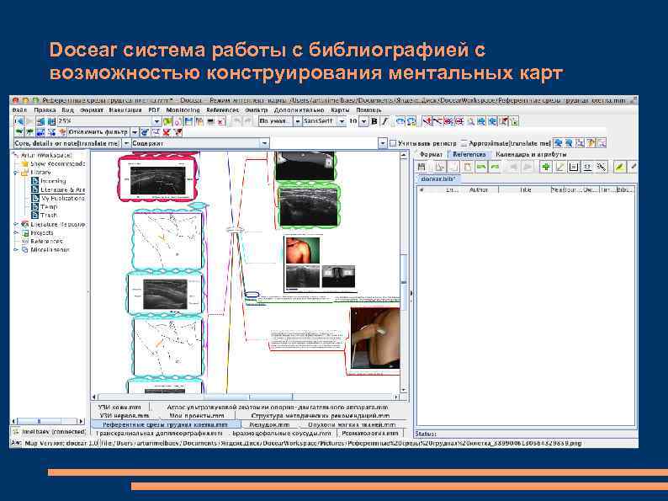Open the font size 10 dropdown
Image resolution: width=668 pixels, height=501 pixels.
[363, 121]
